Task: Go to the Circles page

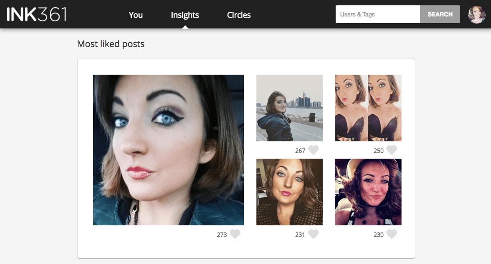Action: pyautogui.click(x=239, y=15)
